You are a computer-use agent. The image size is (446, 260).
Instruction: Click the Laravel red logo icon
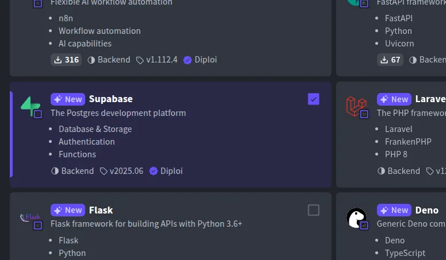point(356,106)
